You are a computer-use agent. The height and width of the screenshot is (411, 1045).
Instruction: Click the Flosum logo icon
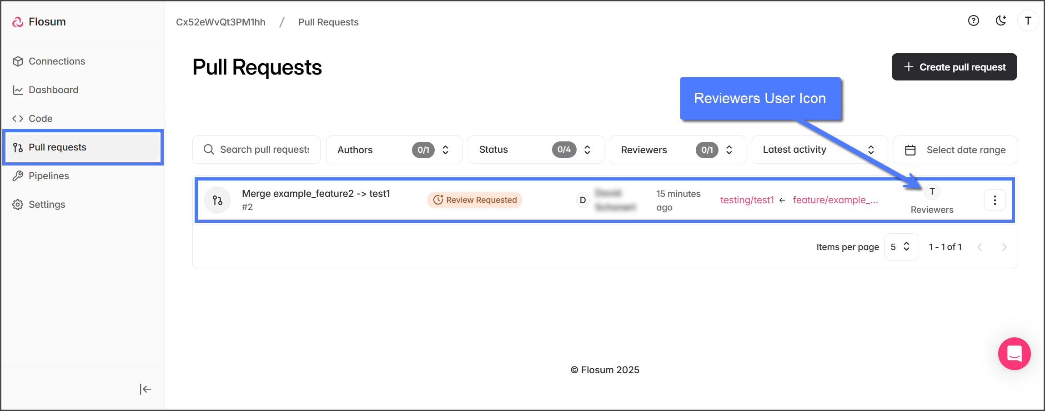18,22
